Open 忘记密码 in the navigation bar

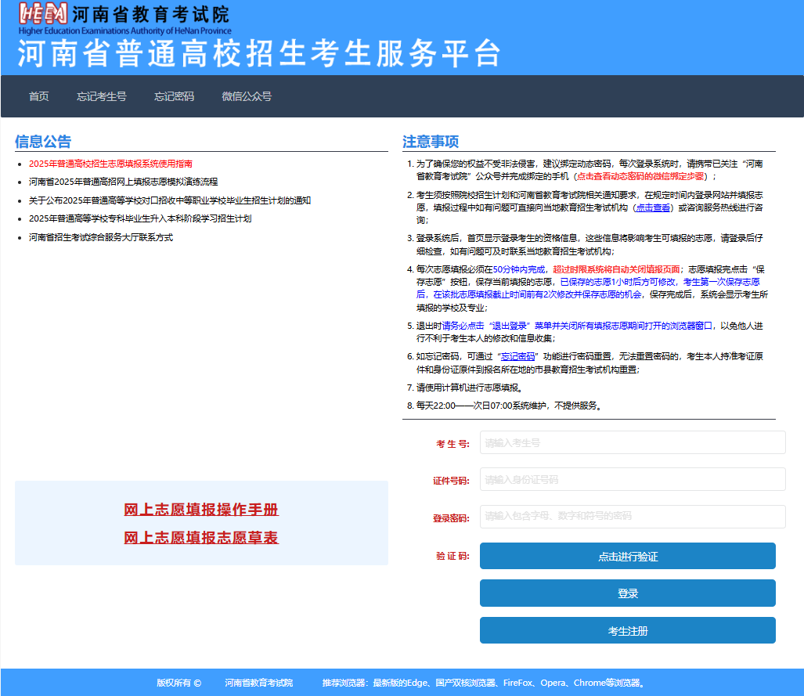coord(175,96)
